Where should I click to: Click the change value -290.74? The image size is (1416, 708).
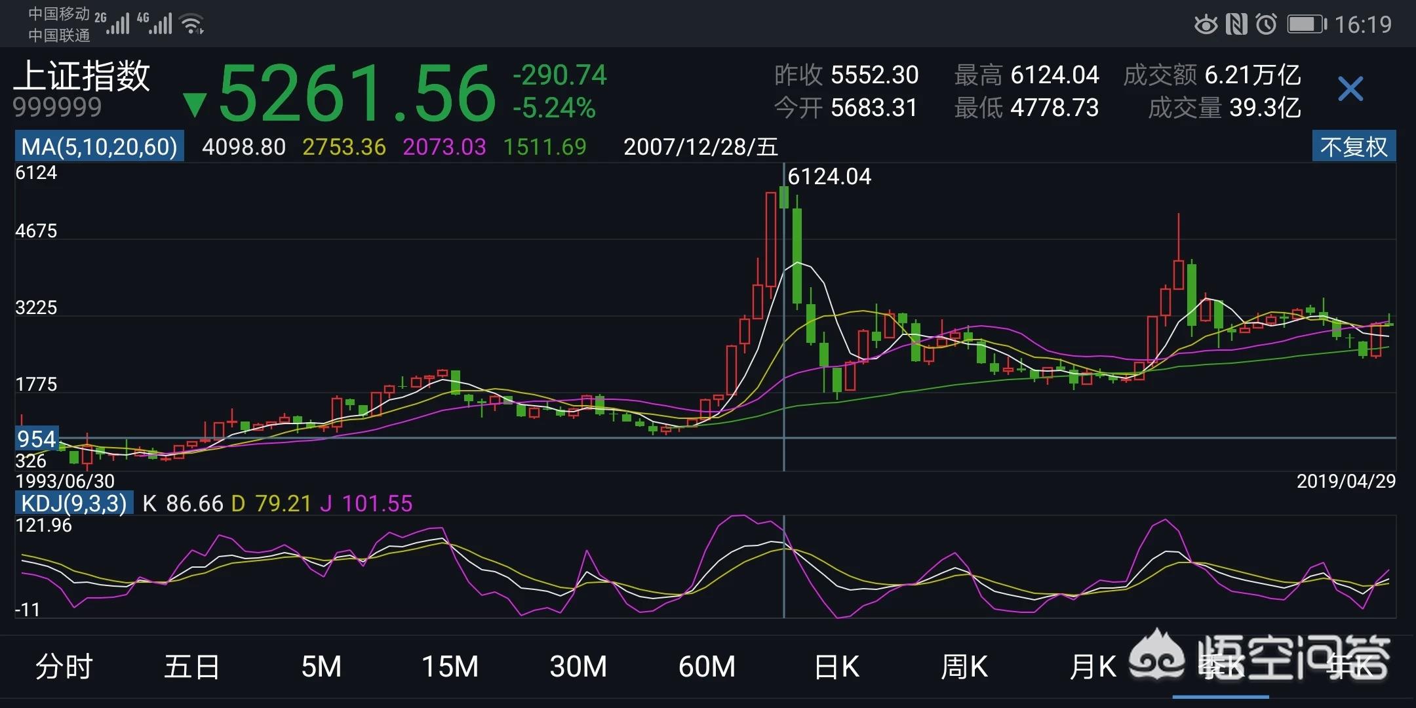click(560, 75)
